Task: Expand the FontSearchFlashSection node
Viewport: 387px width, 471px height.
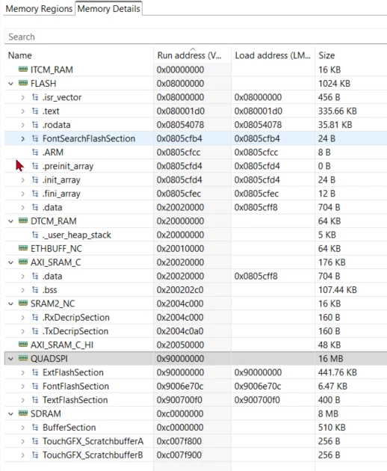Action: click(23, 138)
